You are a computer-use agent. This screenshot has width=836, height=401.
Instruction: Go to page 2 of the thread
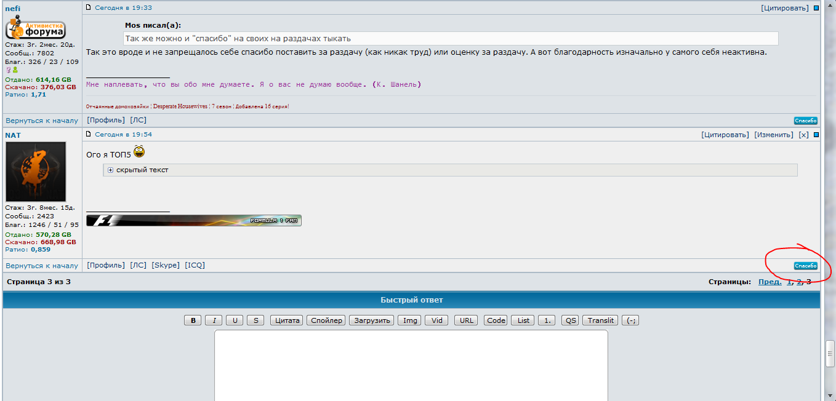coord(799,282)
